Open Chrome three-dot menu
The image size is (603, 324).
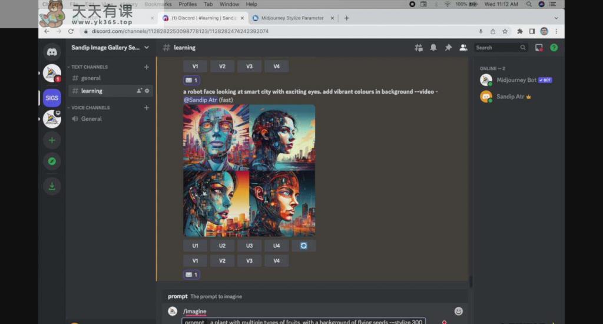tap(556, 32)
